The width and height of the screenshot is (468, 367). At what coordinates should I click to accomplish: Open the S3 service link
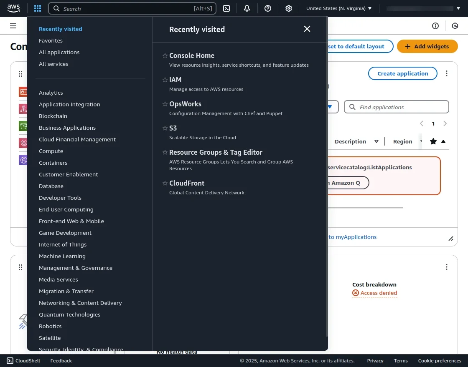tap(173, 128)
